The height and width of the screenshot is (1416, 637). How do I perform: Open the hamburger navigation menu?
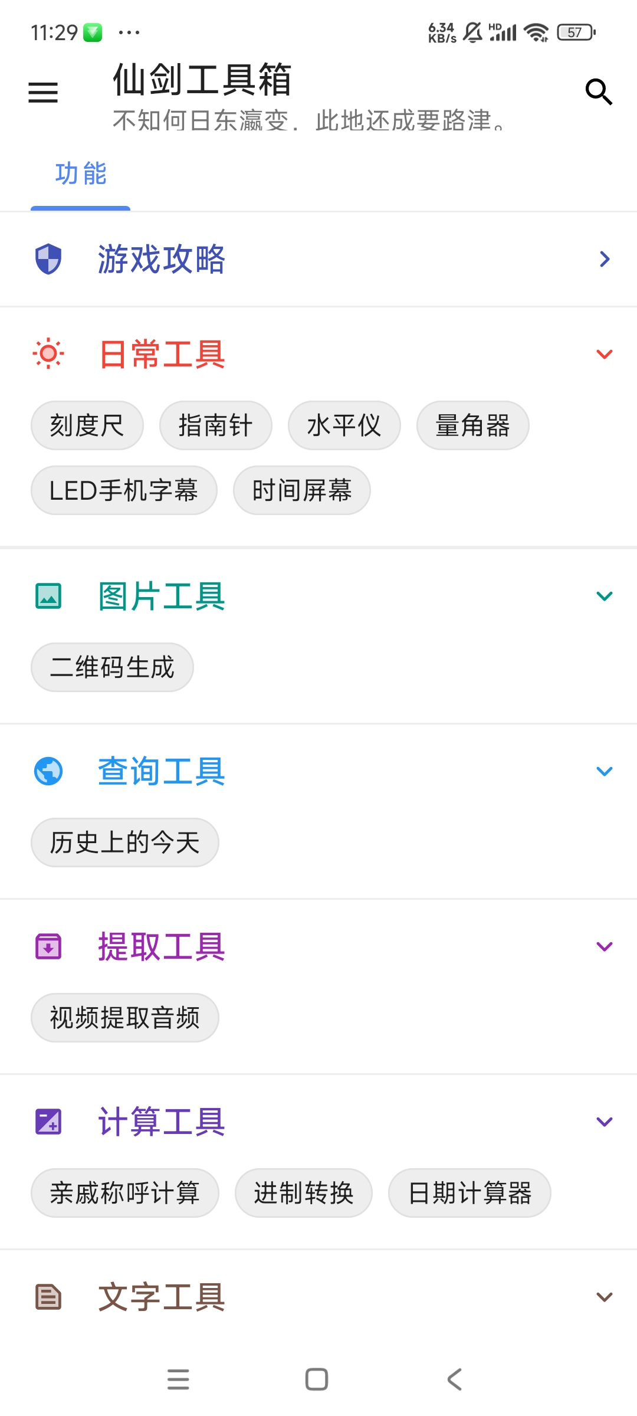[x=43, y=93]
